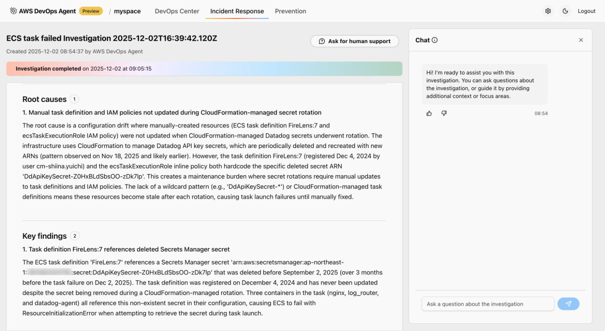Click the Key findings count badge

[75, 236]
